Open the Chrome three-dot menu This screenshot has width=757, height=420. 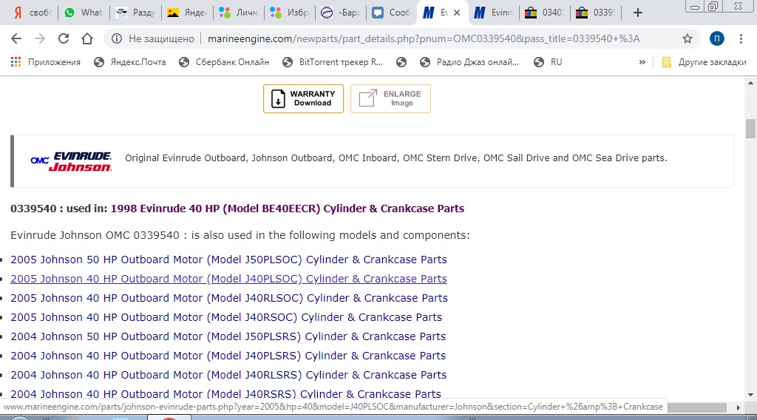click(741, 38)
